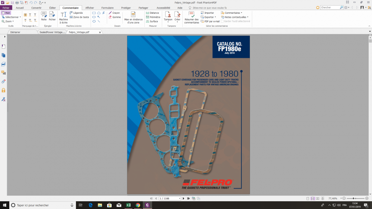
Task: Switch to the Convertir ribbon tab
Action: pyautogui.click(x=36, y=8)
